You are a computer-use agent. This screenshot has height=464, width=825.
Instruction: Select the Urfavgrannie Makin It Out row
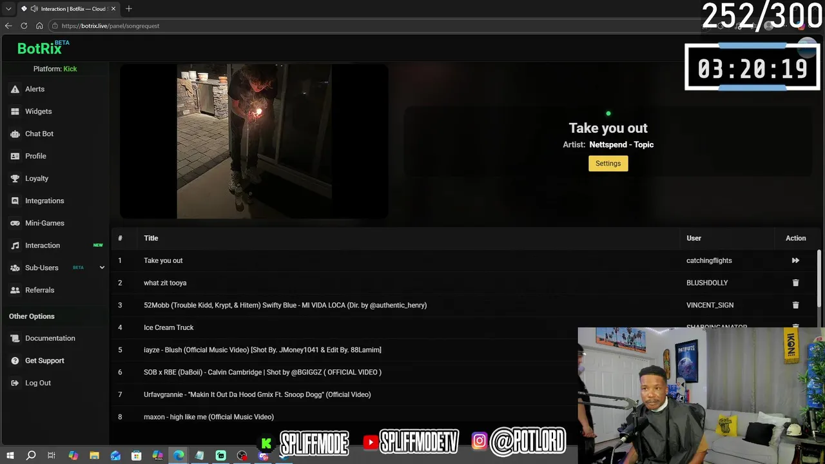257,394
